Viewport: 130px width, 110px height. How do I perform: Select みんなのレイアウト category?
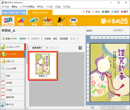[12, 47]
